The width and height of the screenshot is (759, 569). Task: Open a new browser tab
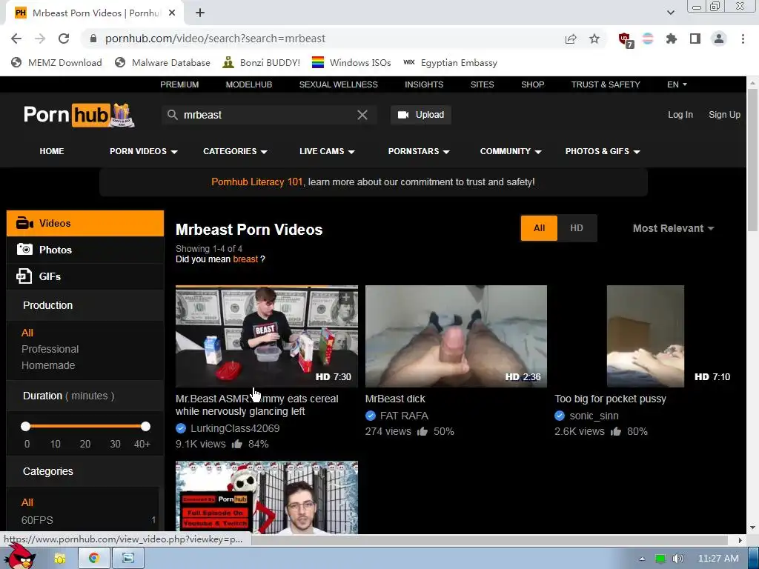tap(200, 13)
